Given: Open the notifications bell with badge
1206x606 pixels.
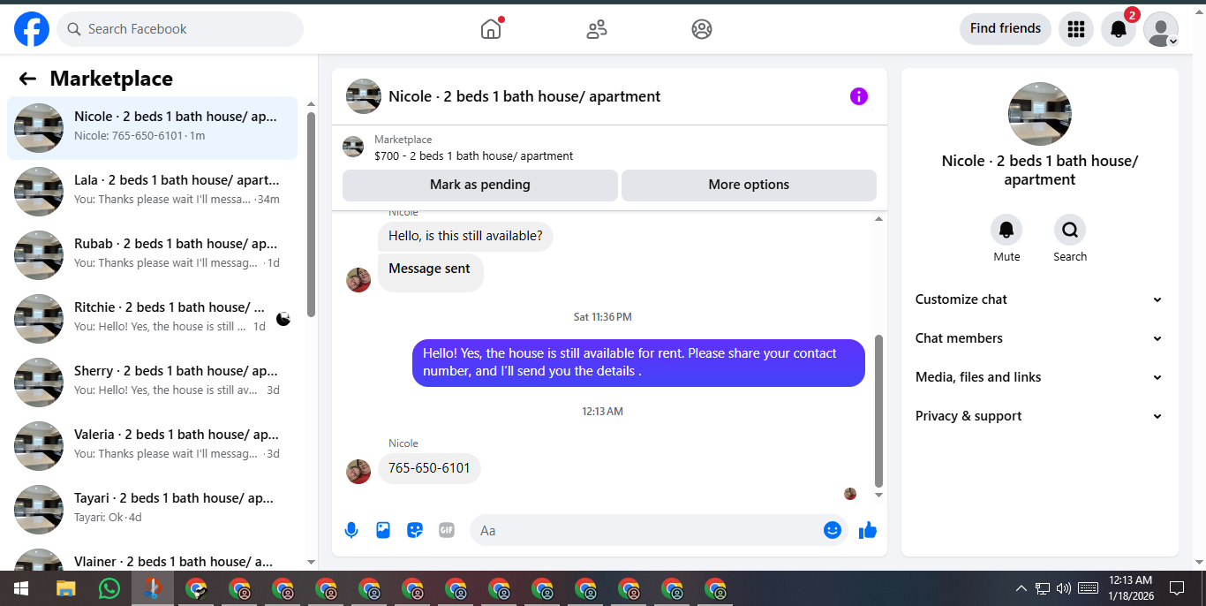Looking at the screenshot, I should [x=1119, y=29].
